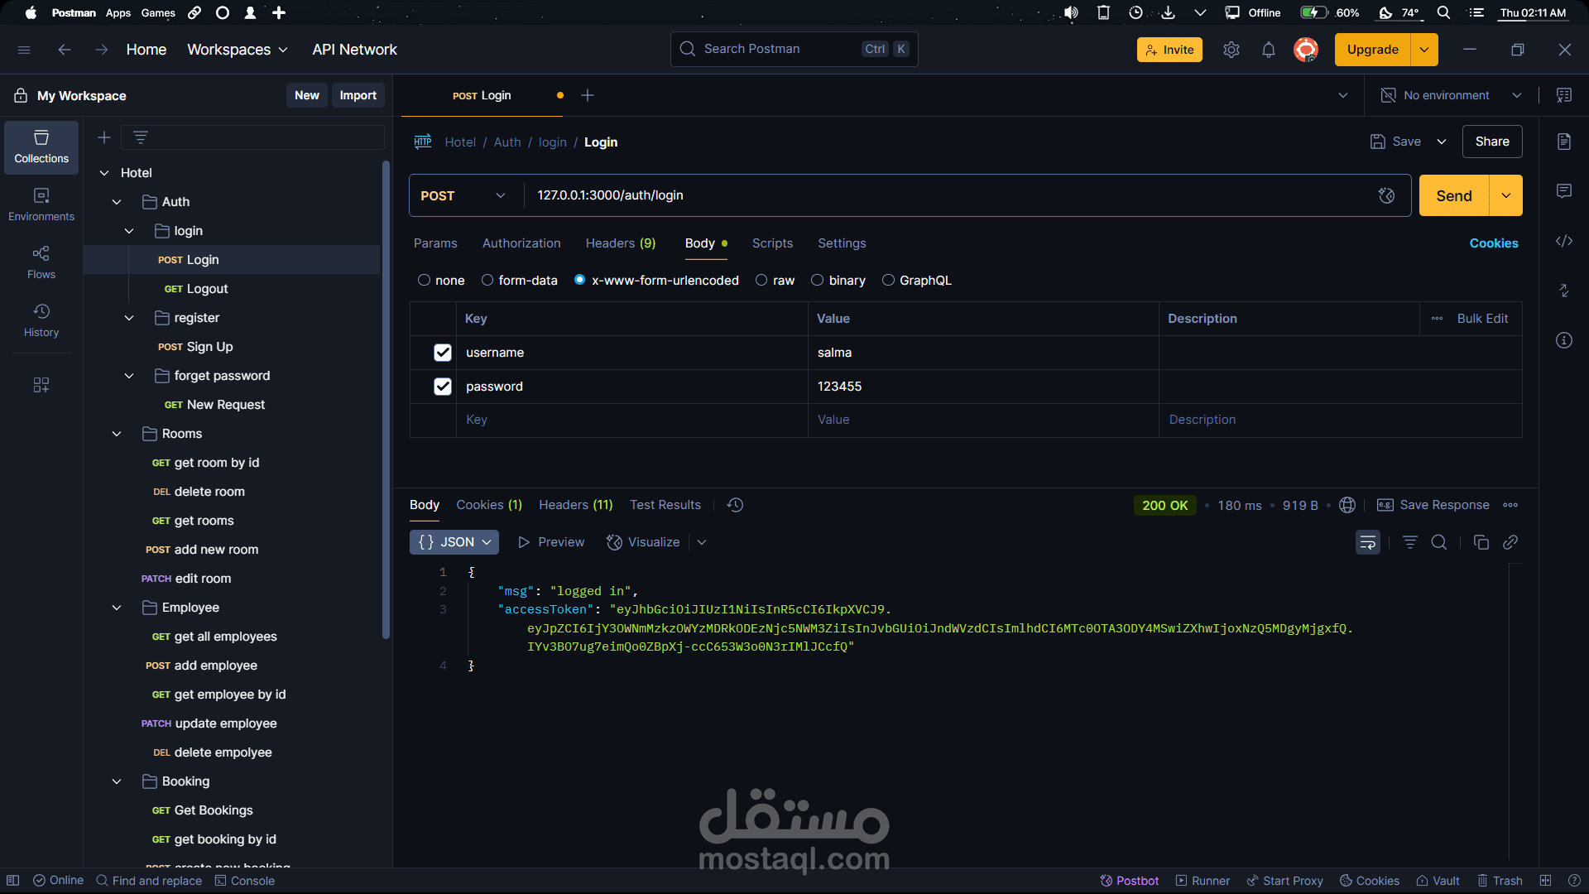Copy link to response icon
The width and height of the screenshot is (1589, 894).
point(1510,542)
